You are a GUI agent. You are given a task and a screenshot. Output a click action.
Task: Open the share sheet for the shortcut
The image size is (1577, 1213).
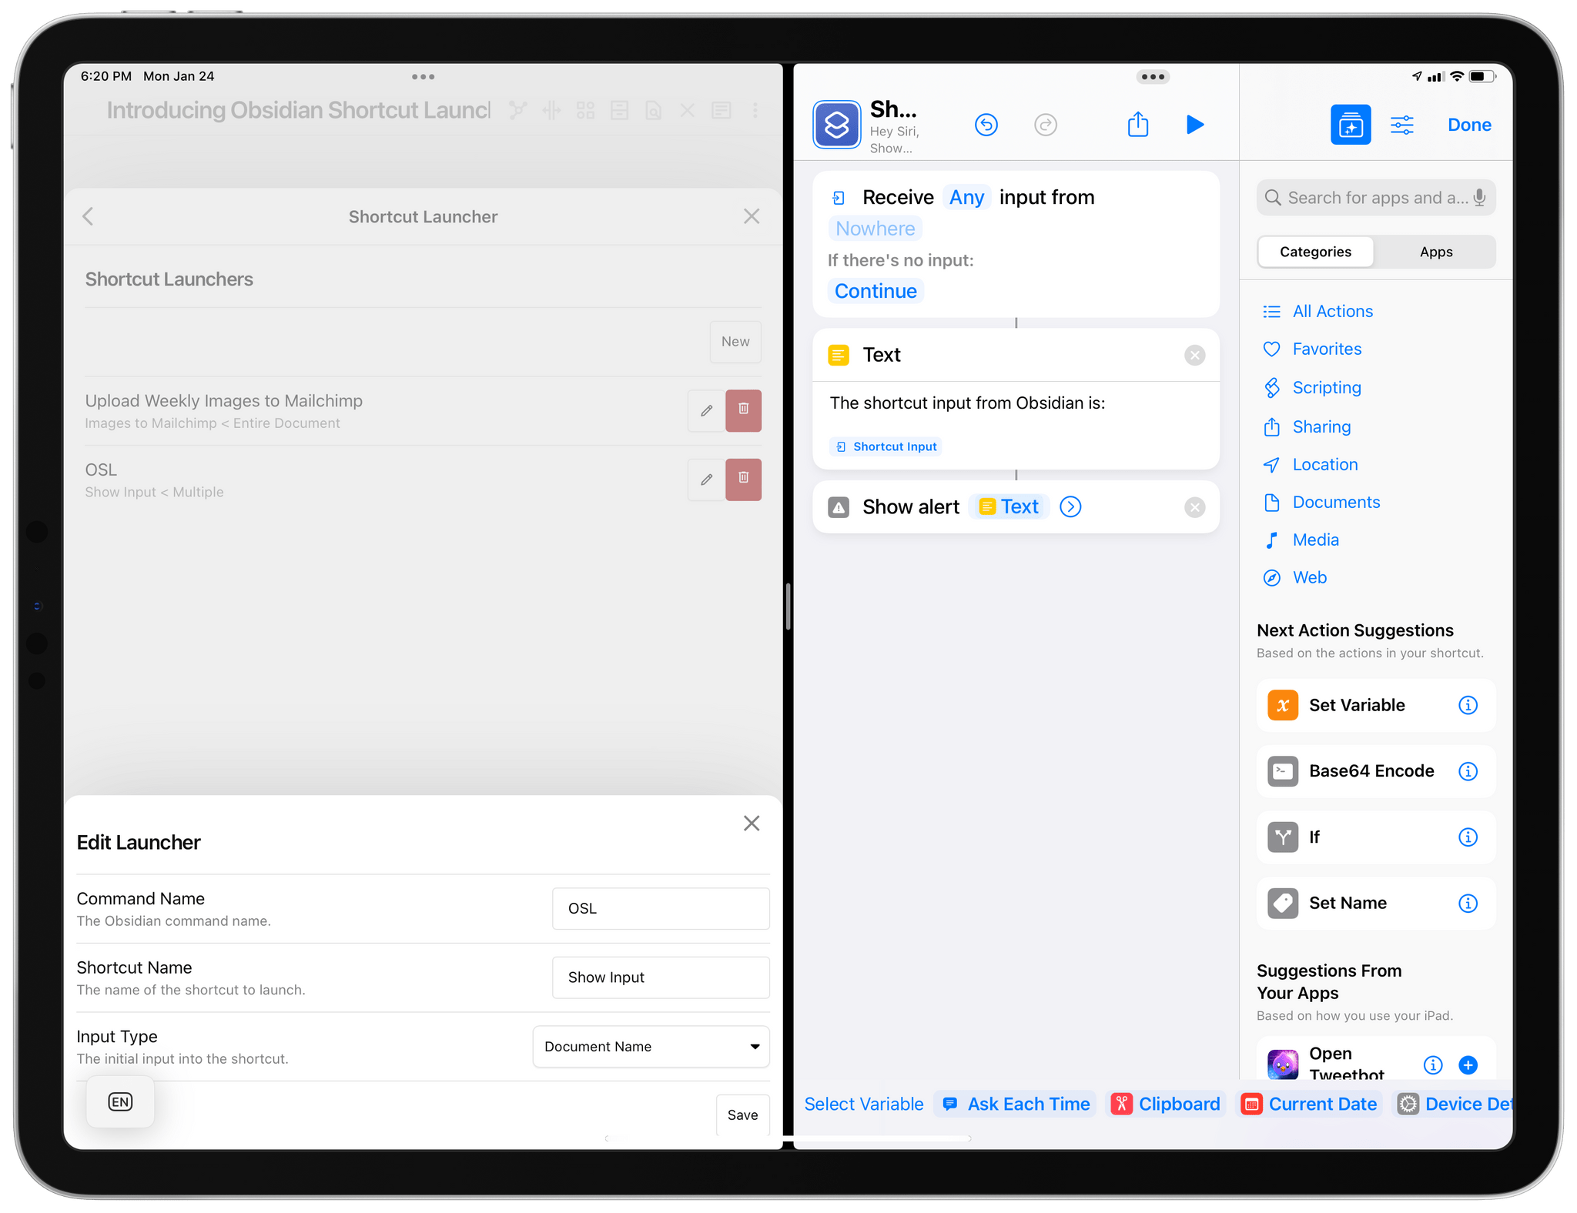tap(1138, 124)
